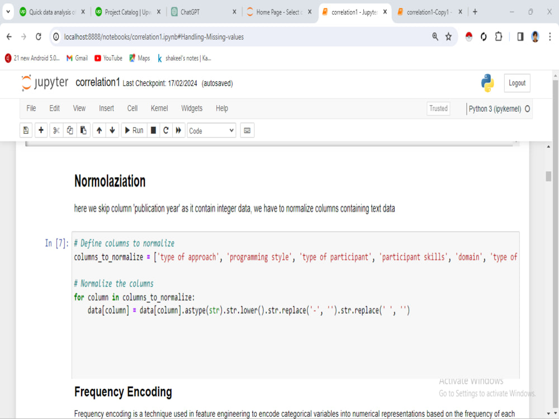Cut selected cells with the scissors icon
The image size is (559, 419).
pos(55,130)
